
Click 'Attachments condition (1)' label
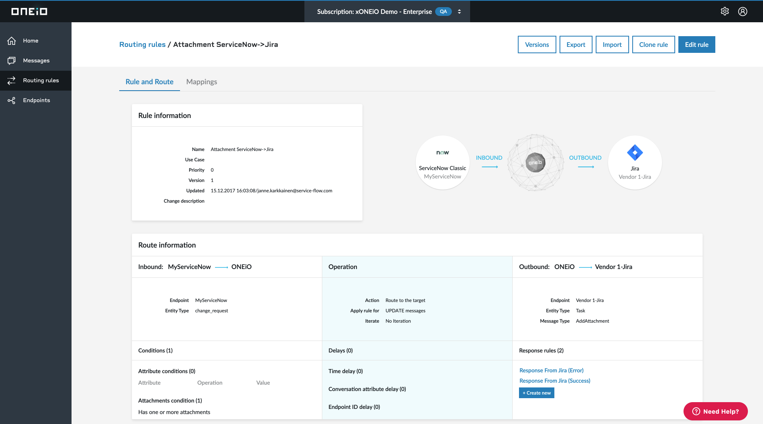coord(170,401)
